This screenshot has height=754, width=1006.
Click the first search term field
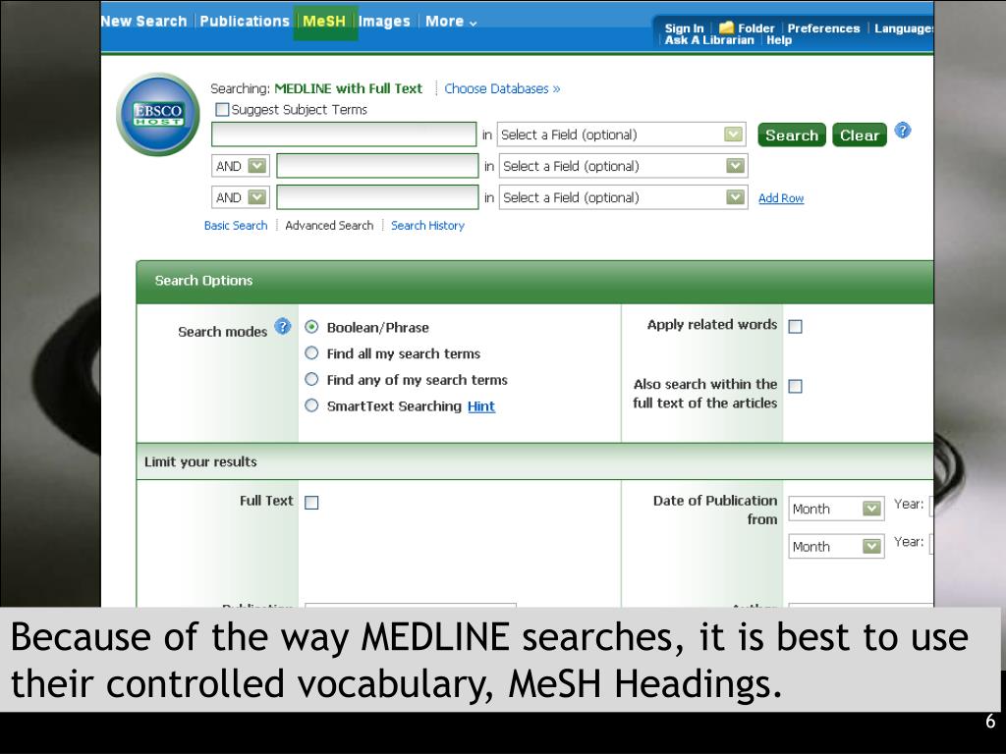(344, 135)
